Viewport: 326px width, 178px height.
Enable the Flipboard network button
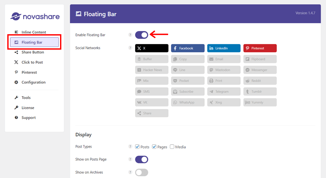(260, 59)
